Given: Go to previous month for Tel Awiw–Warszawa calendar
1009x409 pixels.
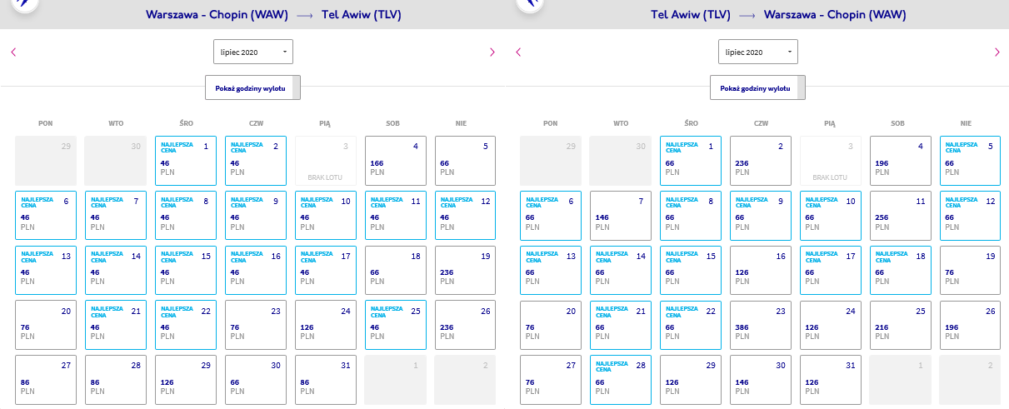Looking at the screenshot, I should (518, 52).
